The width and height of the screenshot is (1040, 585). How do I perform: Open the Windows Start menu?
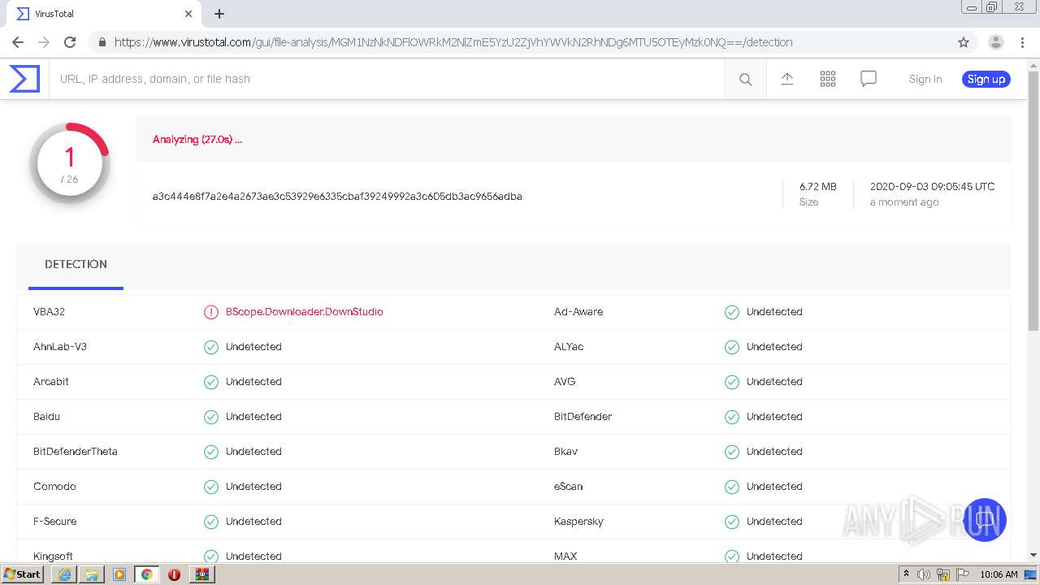pyautogui.click(x=23, y=574)
